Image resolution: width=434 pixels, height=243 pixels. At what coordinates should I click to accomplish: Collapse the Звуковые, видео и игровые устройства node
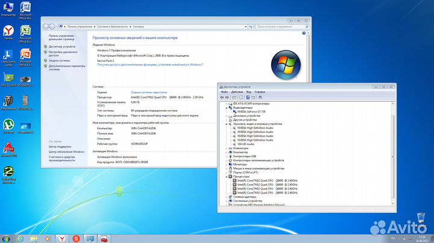(x=227, y=124)
